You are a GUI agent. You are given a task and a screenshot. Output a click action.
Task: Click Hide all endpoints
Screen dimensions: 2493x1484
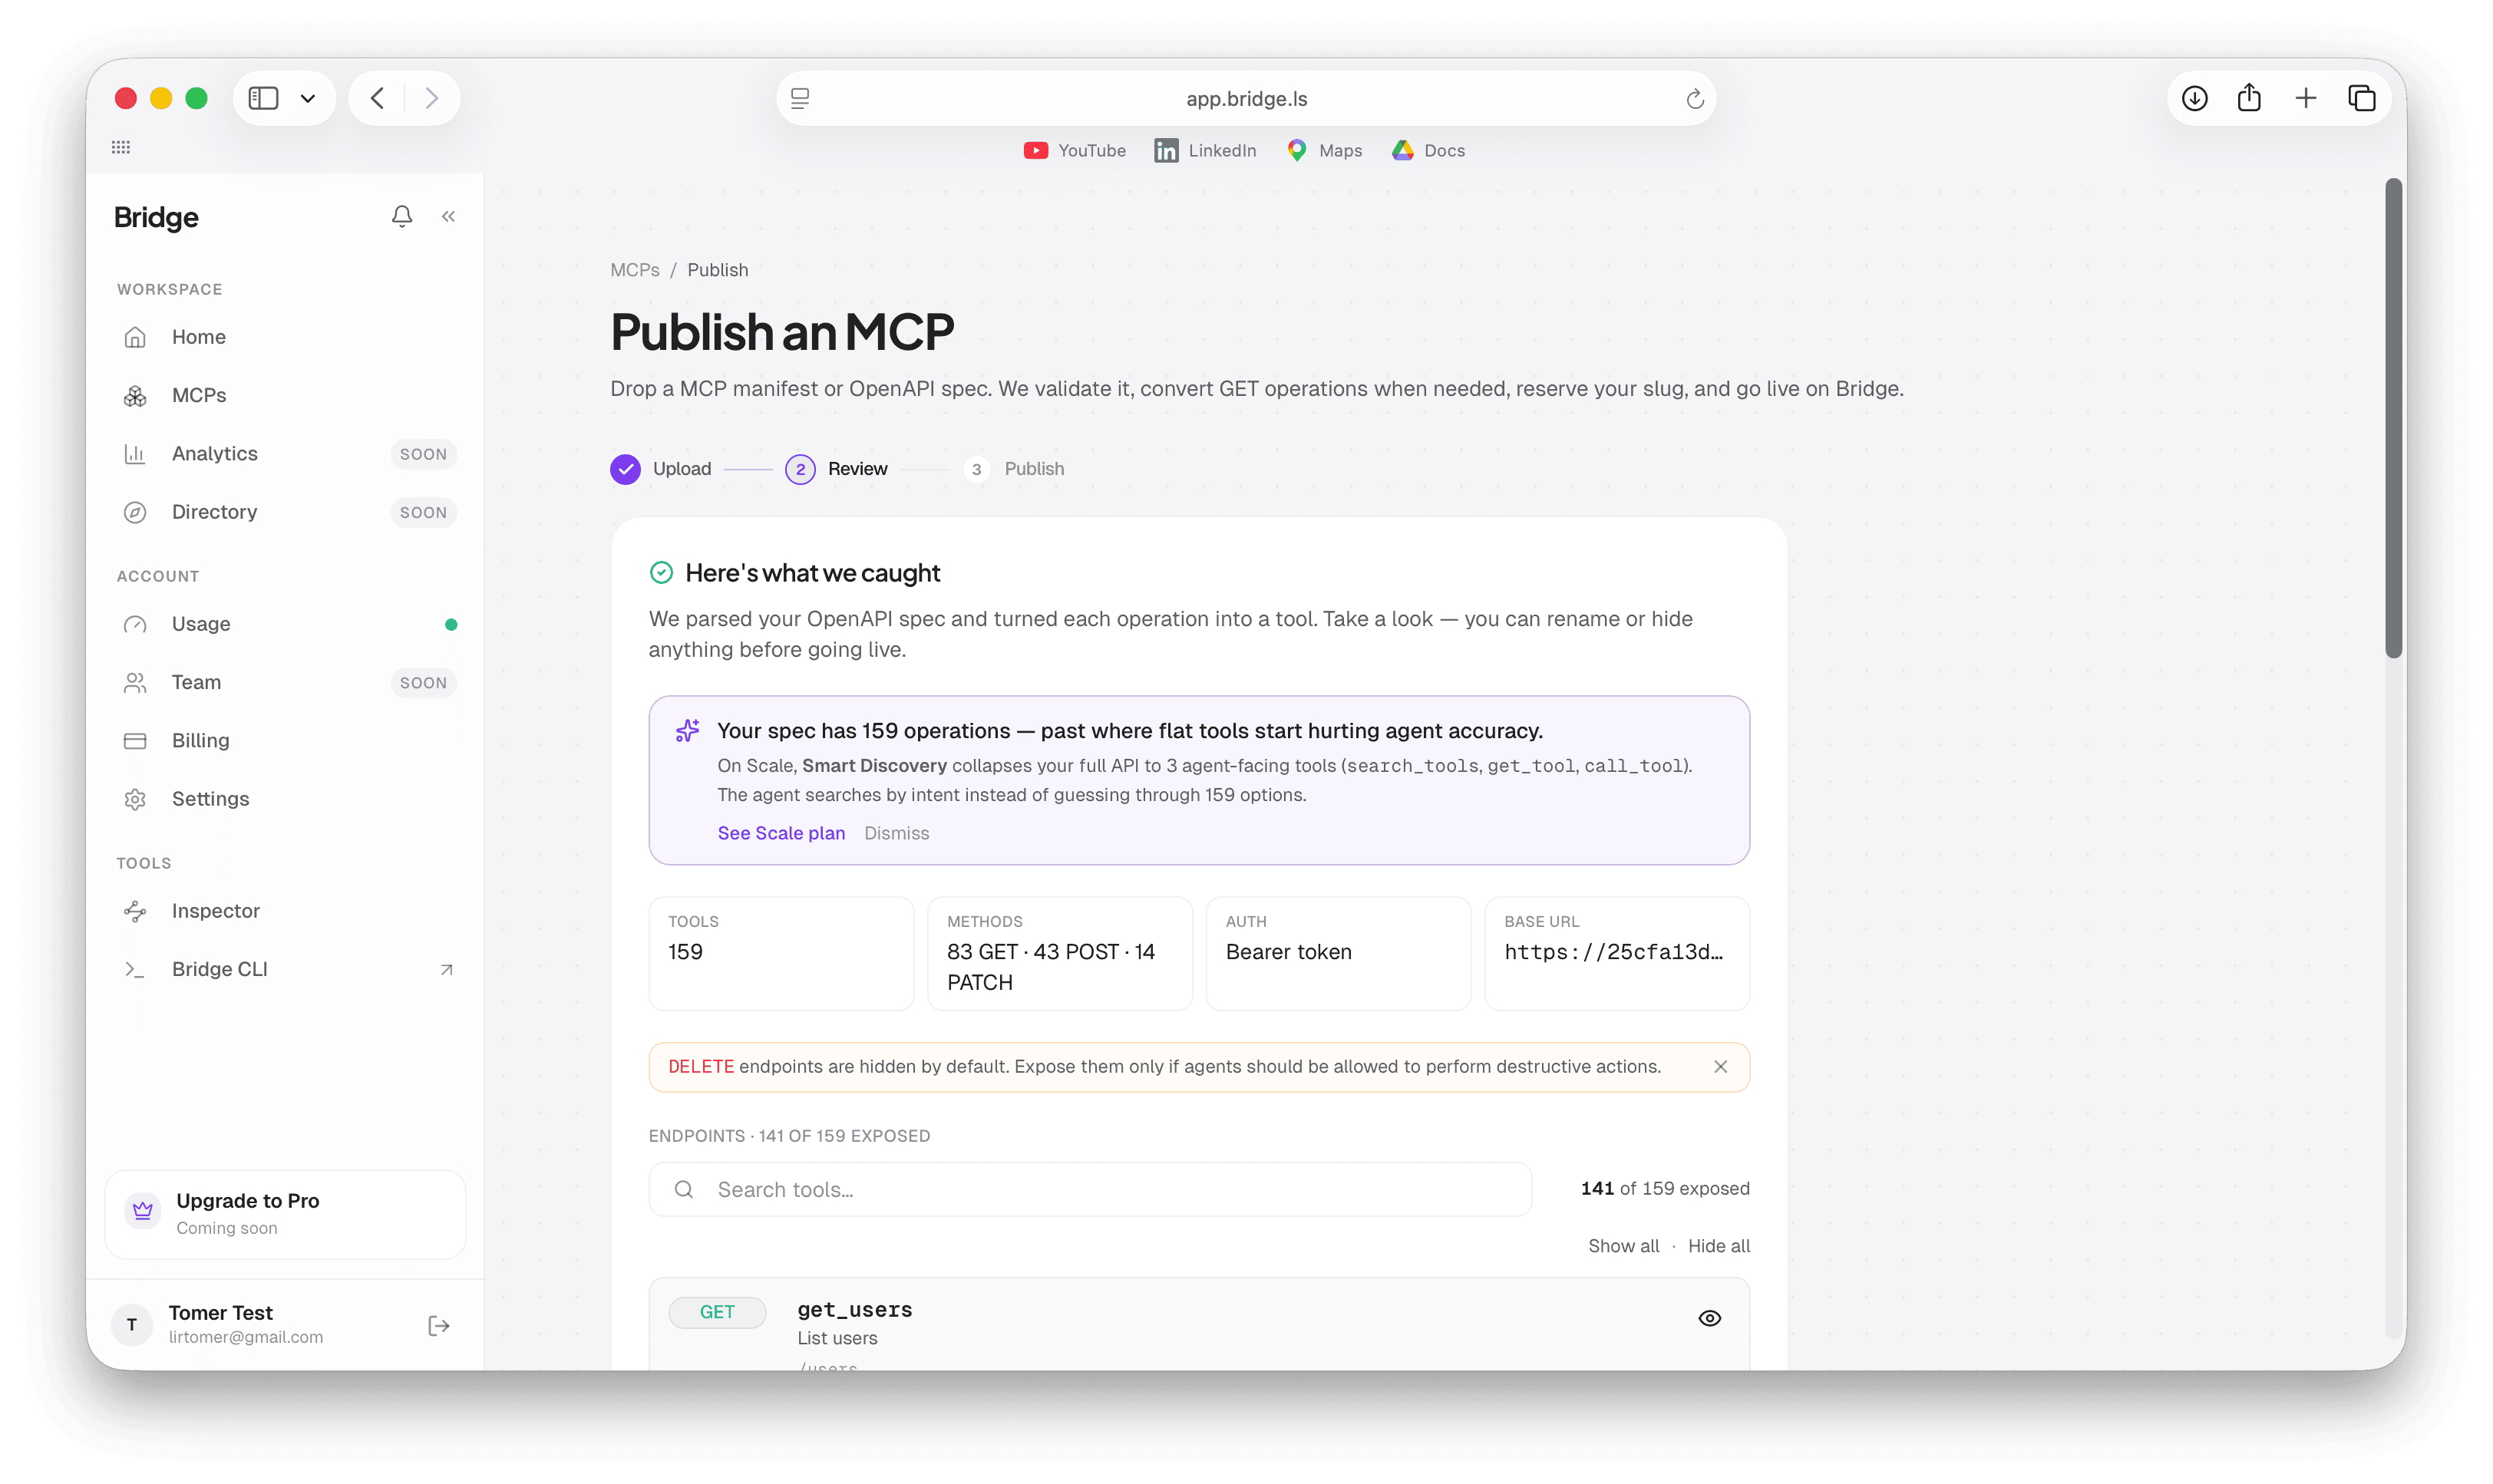[1719, 1246]
